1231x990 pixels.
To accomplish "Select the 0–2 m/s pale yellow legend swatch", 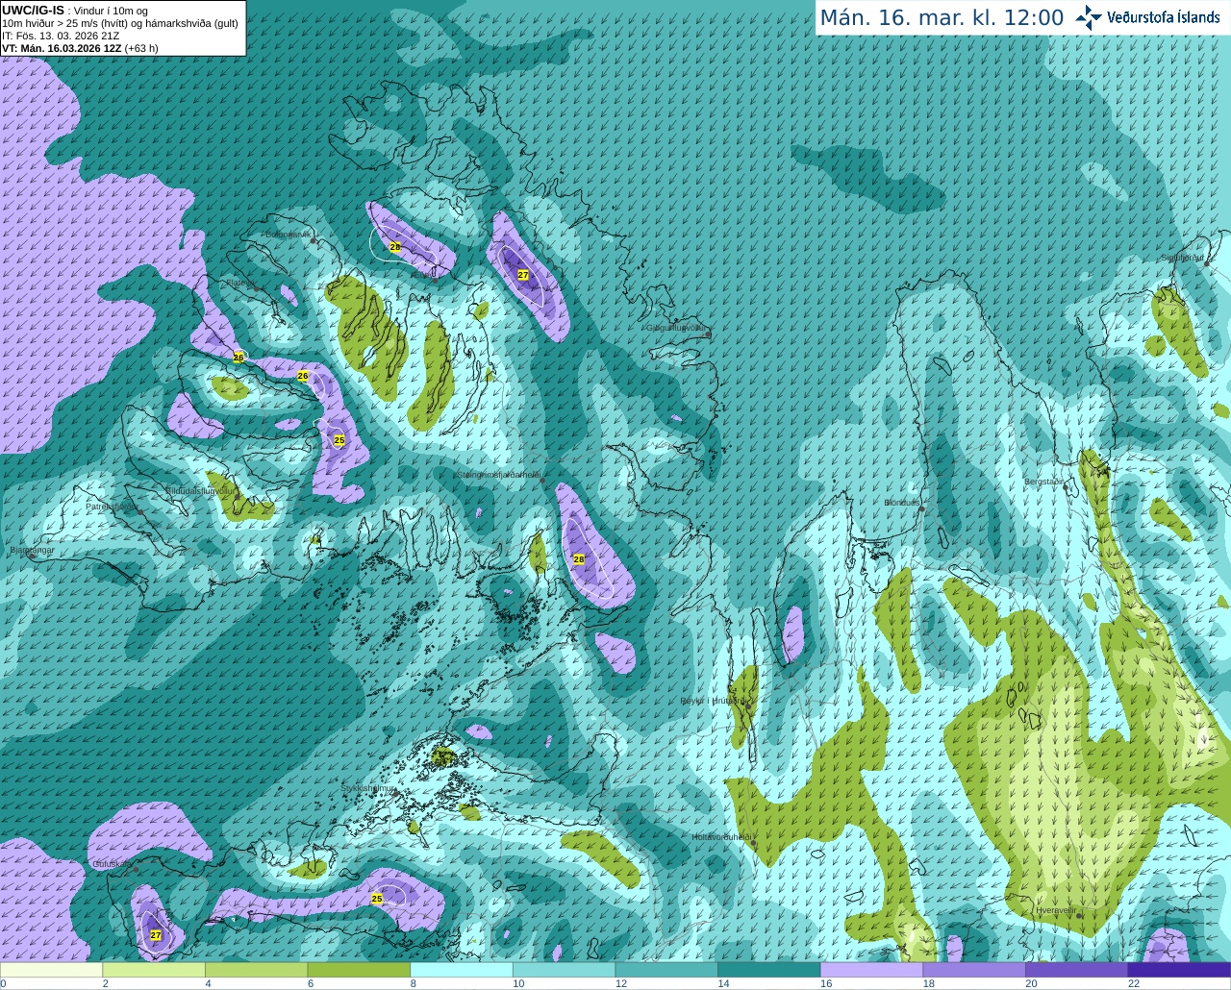I will (x=51, y=970).
